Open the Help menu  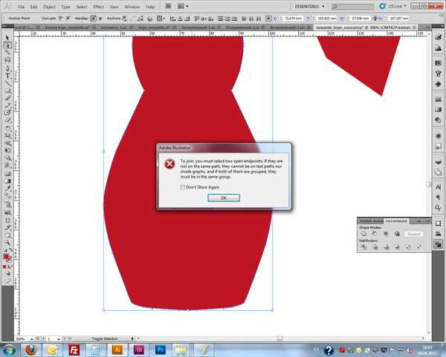click(x=150, y=7)
